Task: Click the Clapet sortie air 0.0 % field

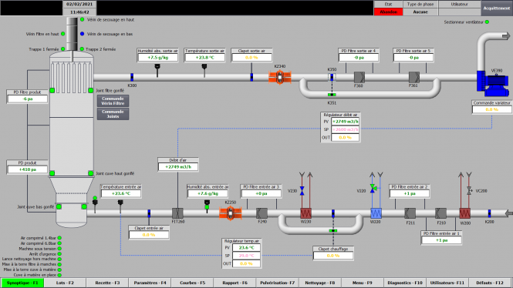Action: 251,58
